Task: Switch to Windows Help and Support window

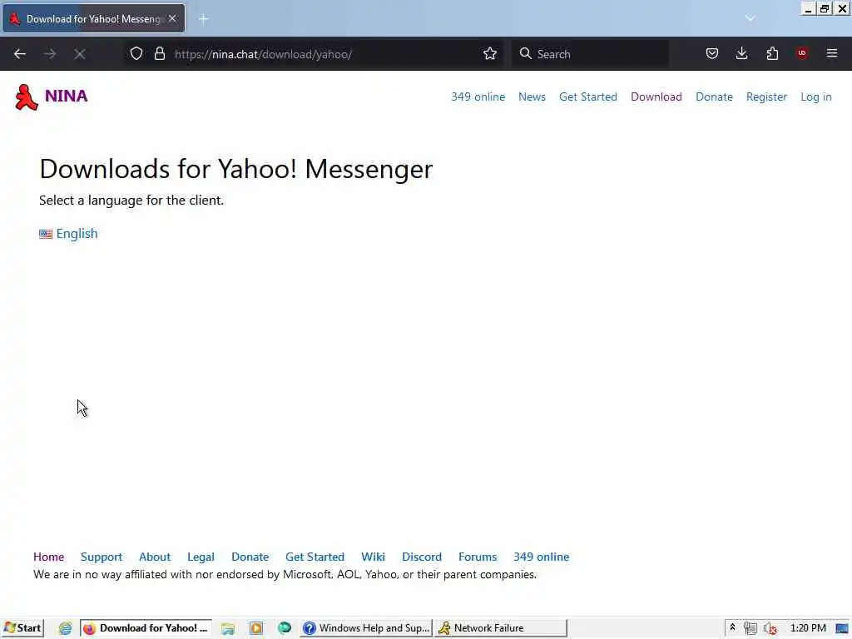Action: [x=367, y=628]
